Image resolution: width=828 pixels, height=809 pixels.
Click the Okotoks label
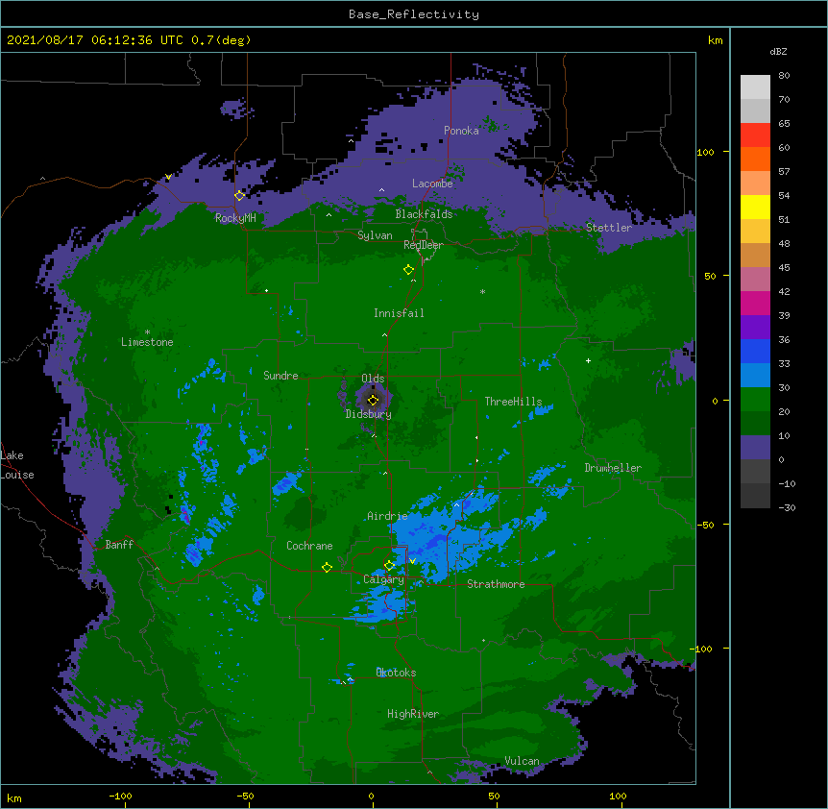(x=396, y=673)
